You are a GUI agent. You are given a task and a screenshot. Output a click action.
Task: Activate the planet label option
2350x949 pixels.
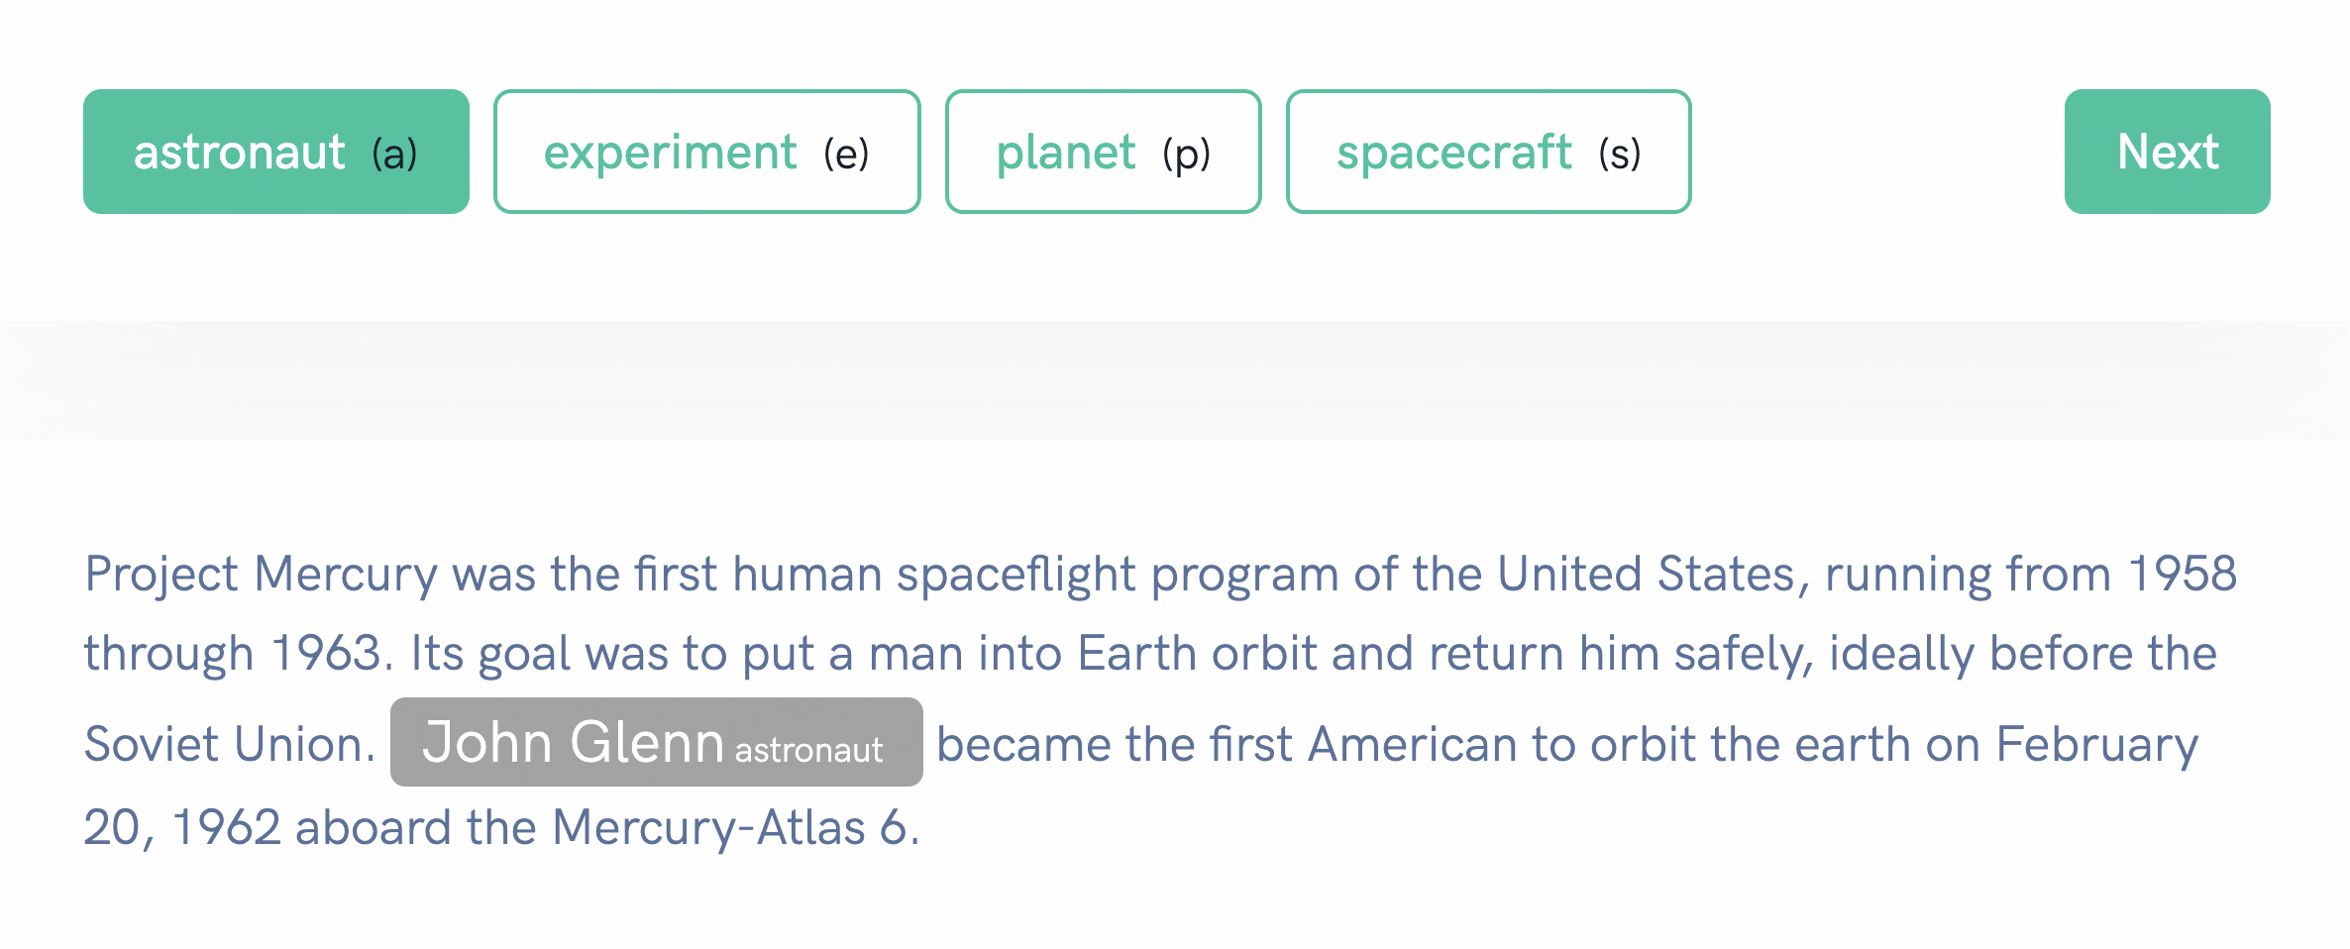1104,152
